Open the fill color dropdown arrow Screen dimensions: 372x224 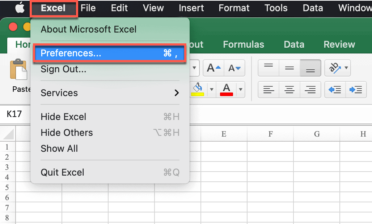(211, 90)
